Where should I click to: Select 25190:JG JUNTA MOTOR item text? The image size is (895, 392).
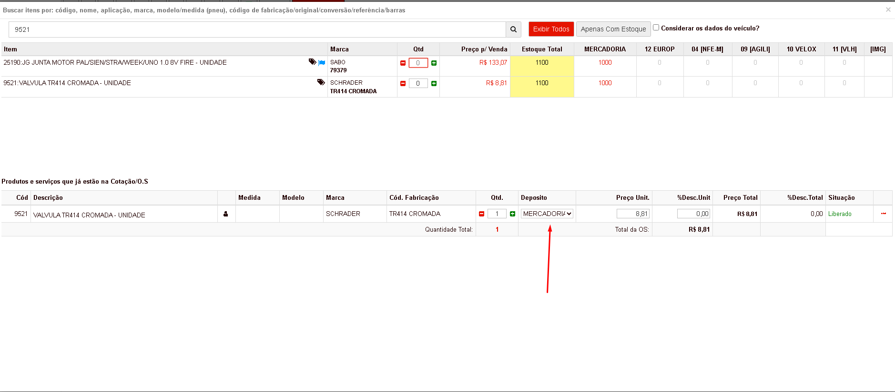pyautogui.click(x=115, y=62)
